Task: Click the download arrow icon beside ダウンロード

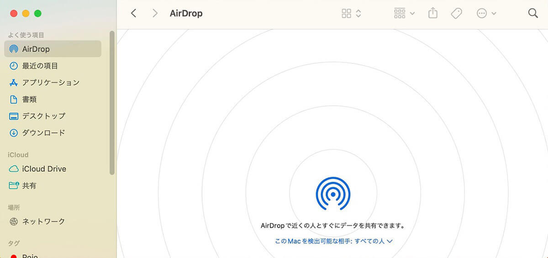Action: (14, 133)
